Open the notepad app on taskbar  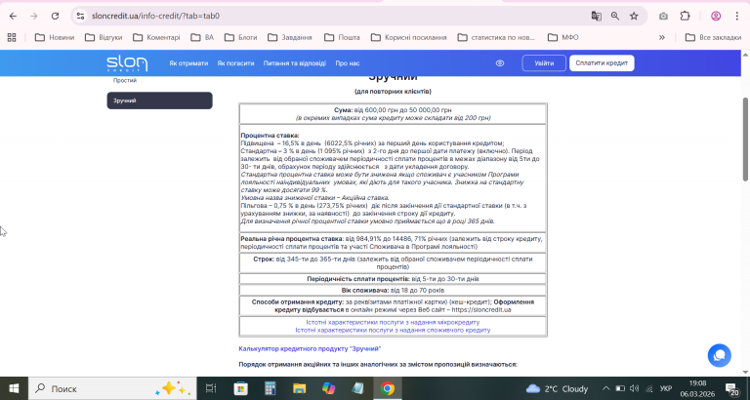(357, 388)
